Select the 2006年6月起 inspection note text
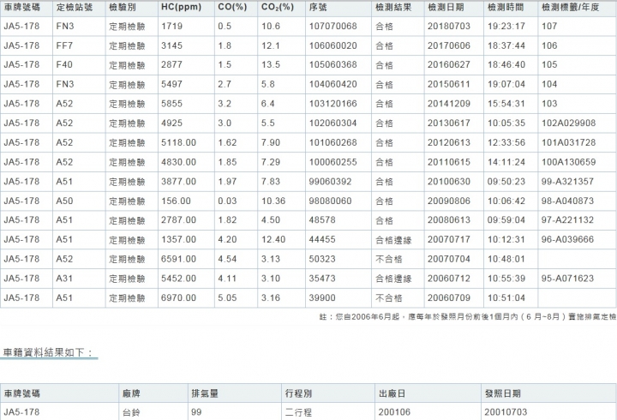 click(x=468, y=317)
